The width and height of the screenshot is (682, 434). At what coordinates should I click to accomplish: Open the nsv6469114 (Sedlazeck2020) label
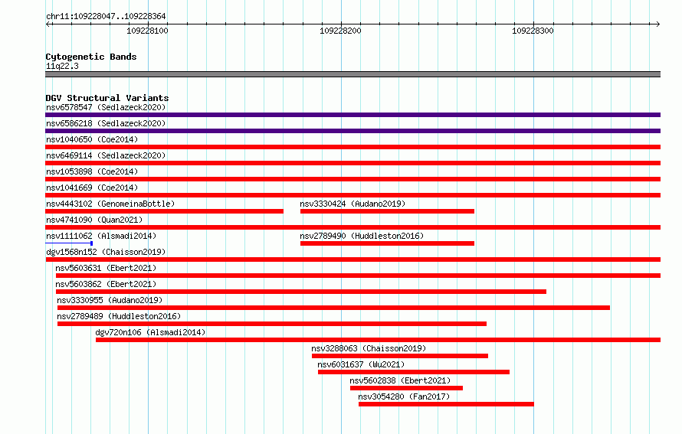tap(106, 155)
